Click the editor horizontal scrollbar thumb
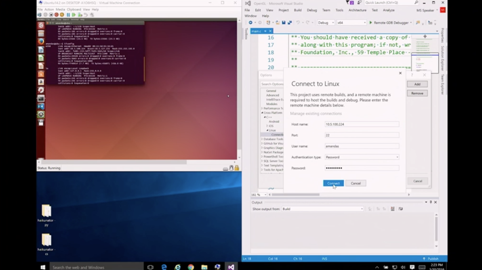482x270 pixels. pyautogui.click(x=295, y=194)
